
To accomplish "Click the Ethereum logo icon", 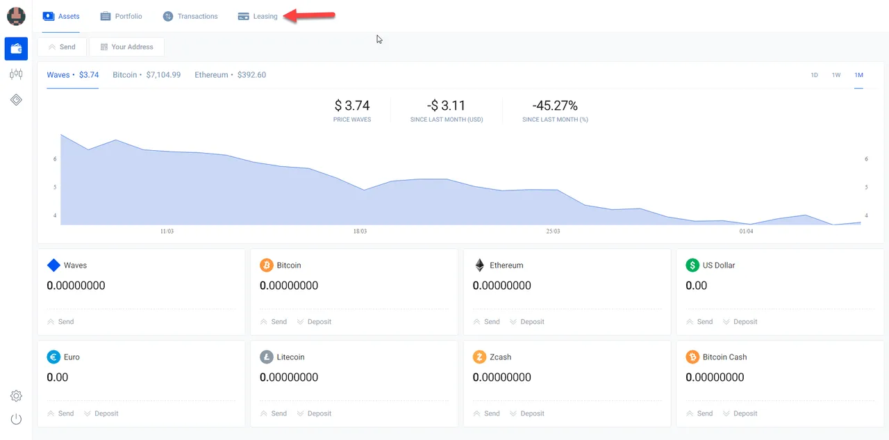I will coord(479,265).
